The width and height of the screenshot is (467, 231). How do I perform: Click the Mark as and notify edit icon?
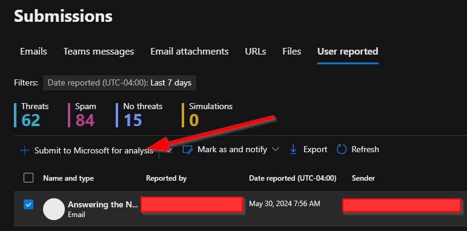[188, 150]
